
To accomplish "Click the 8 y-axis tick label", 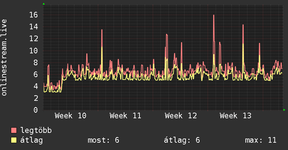I will (36, 62).
